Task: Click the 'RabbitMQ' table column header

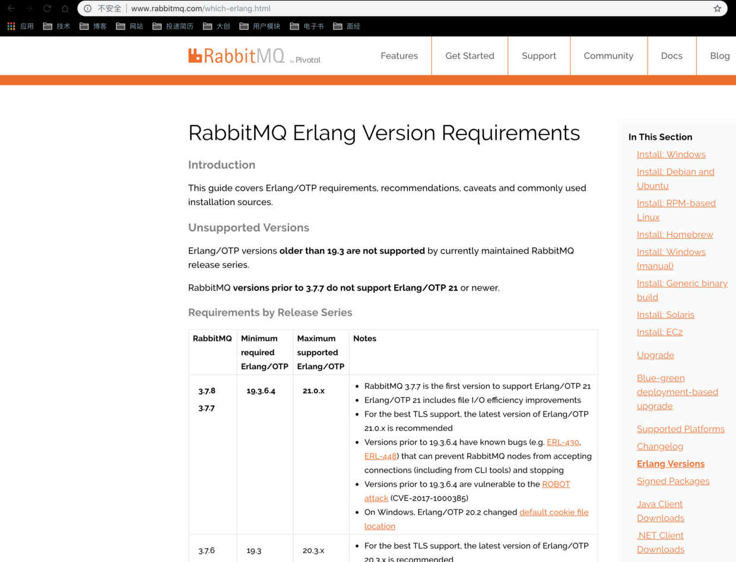Action: (x=212, y=339)
